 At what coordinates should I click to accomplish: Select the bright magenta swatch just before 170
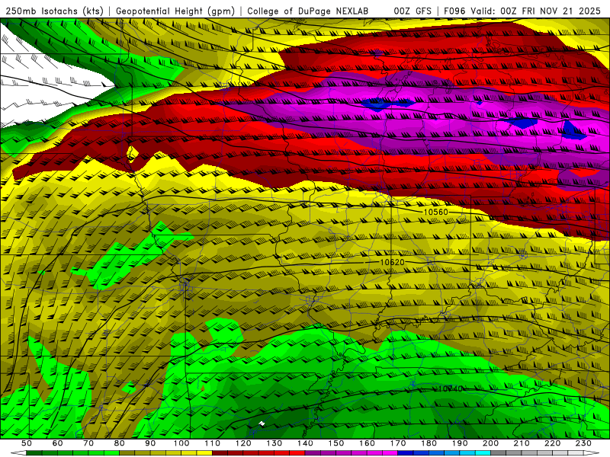point(390,452)
